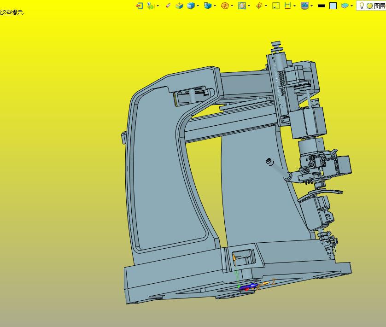386x327 pixels.
Task: Open the rendering style dropdown arrow
Action: 198,6
